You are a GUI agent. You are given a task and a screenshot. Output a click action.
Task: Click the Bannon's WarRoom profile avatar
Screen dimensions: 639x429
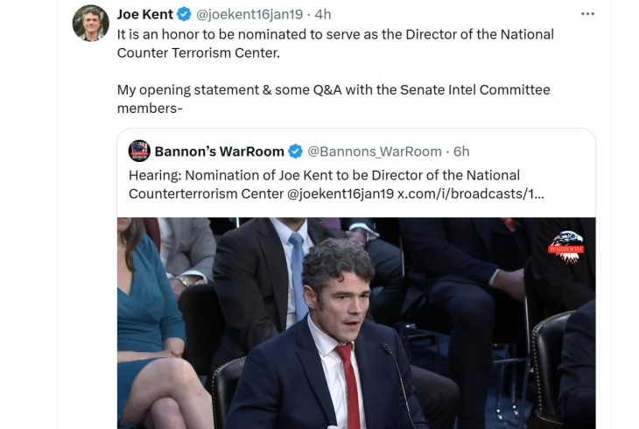click(139, 151)
